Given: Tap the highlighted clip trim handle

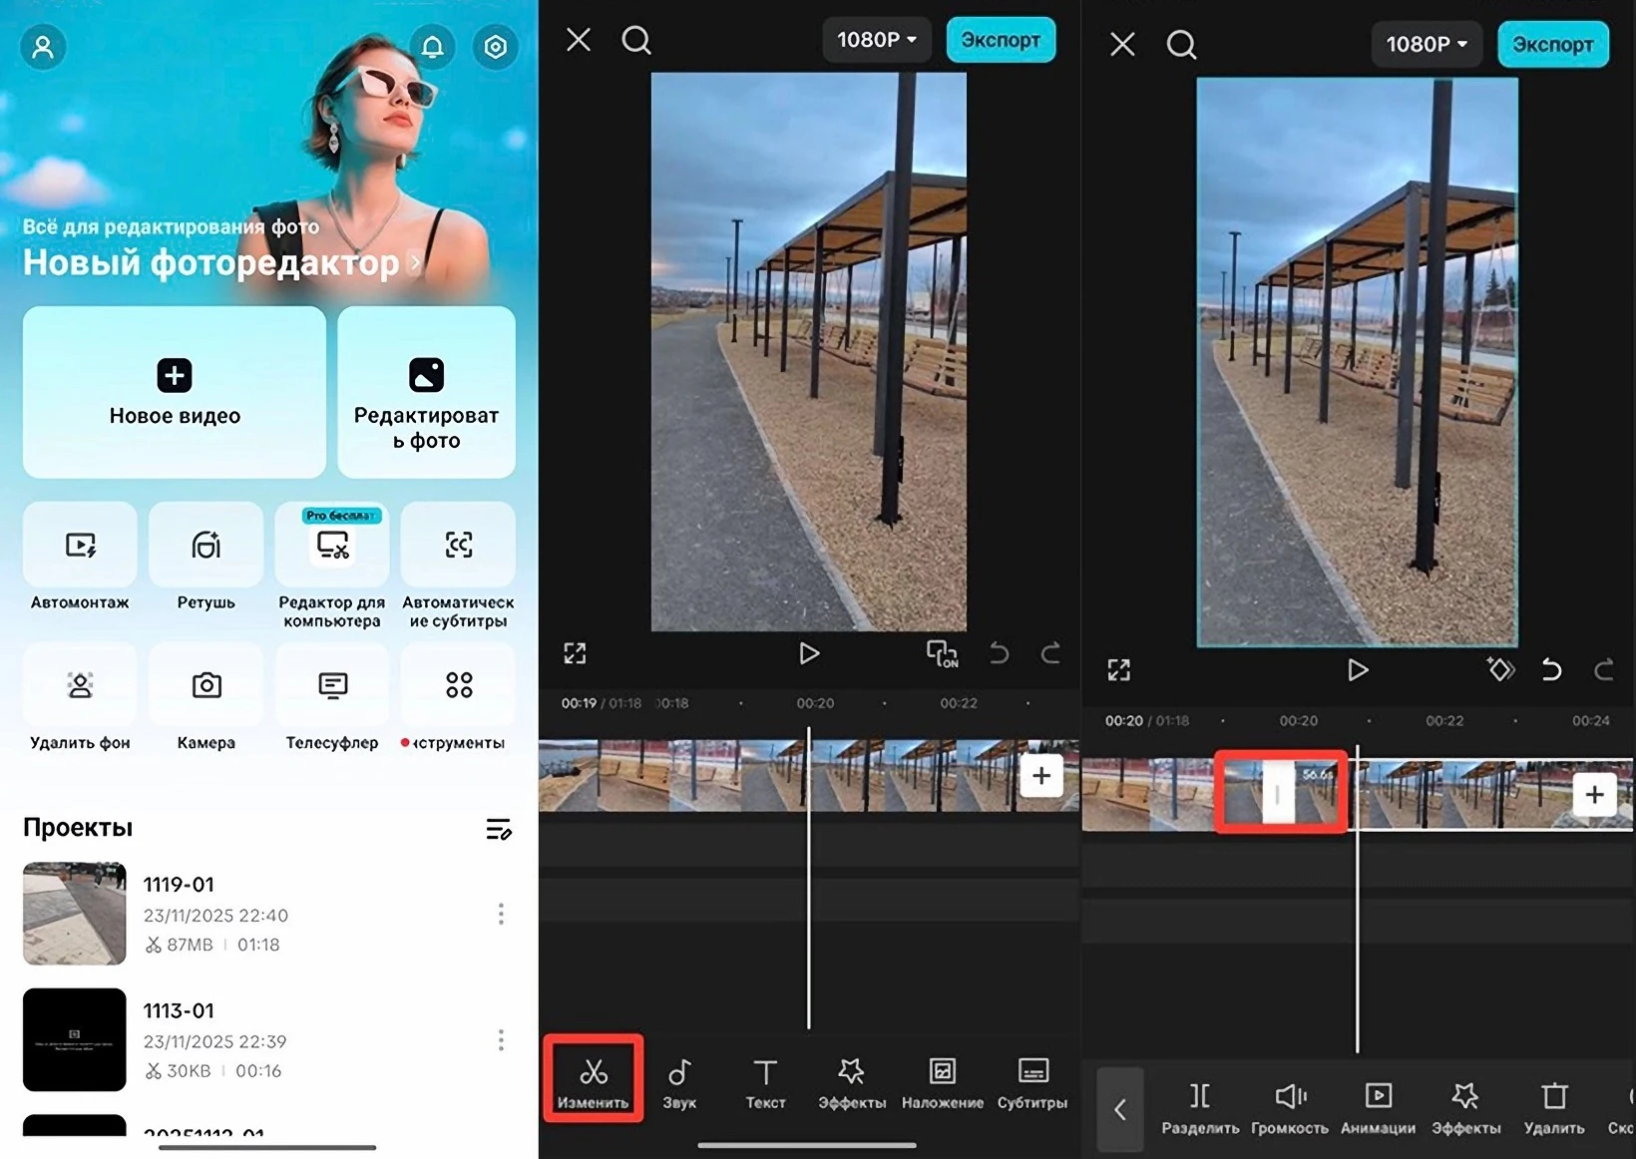Looking at the screenshot, I should tap(1278, 794).
